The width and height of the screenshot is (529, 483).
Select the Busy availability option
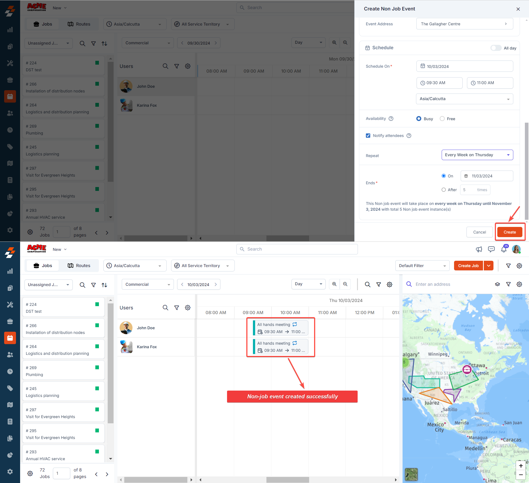[x=419, y=119]
